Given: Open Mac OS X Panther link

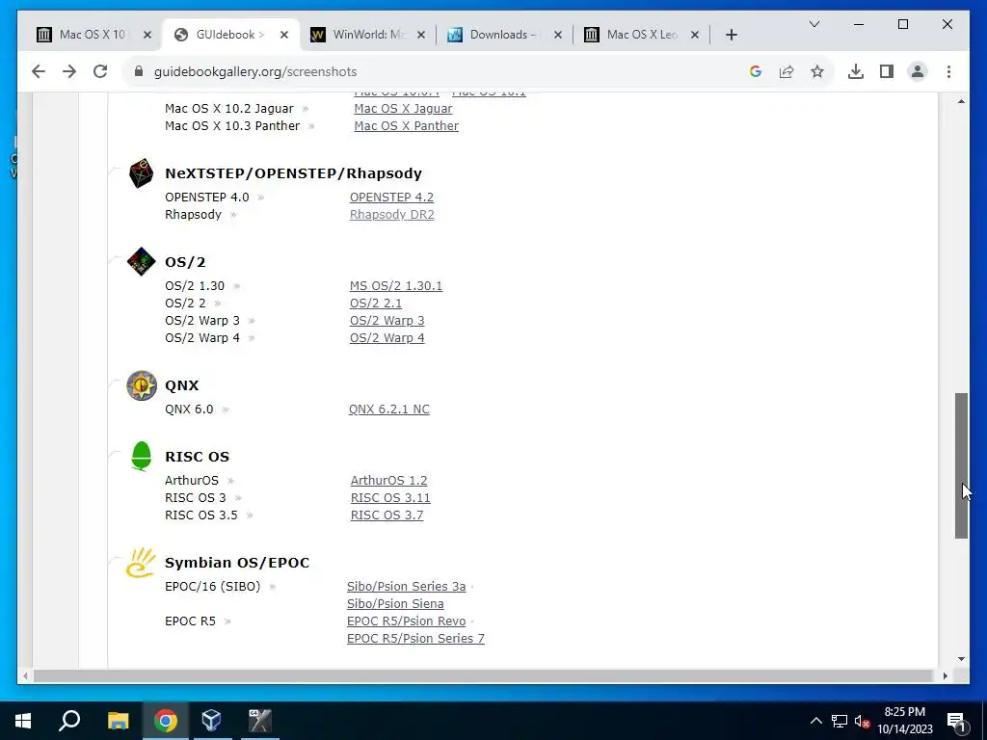Looking at the screenshot, I should coord(406,126).
